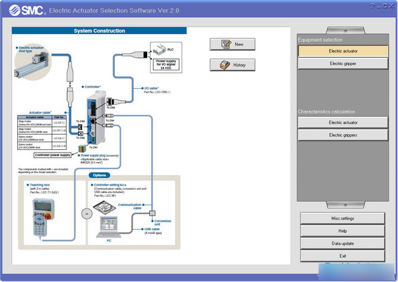
Task: Collapse panel using top arrow tab
Action: [x=345, y=31]
